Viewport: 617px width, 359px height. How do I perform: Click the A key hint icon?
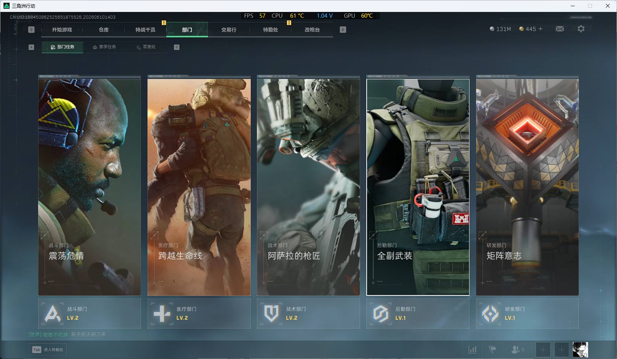point(32,47)
